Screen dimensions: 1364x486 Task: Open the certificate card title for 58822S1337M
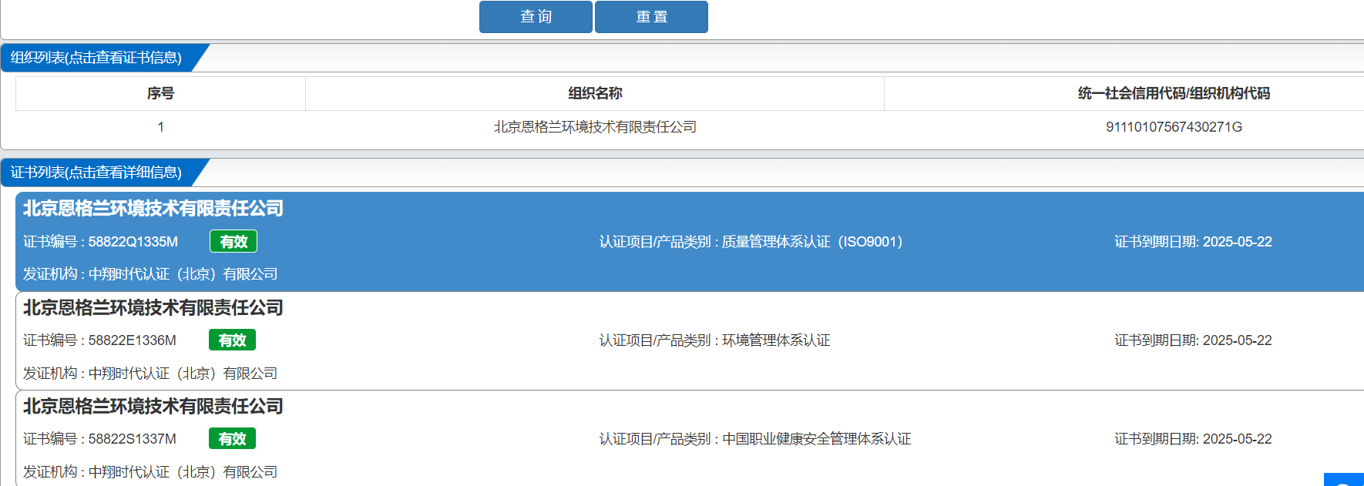[x=153, y=407]
